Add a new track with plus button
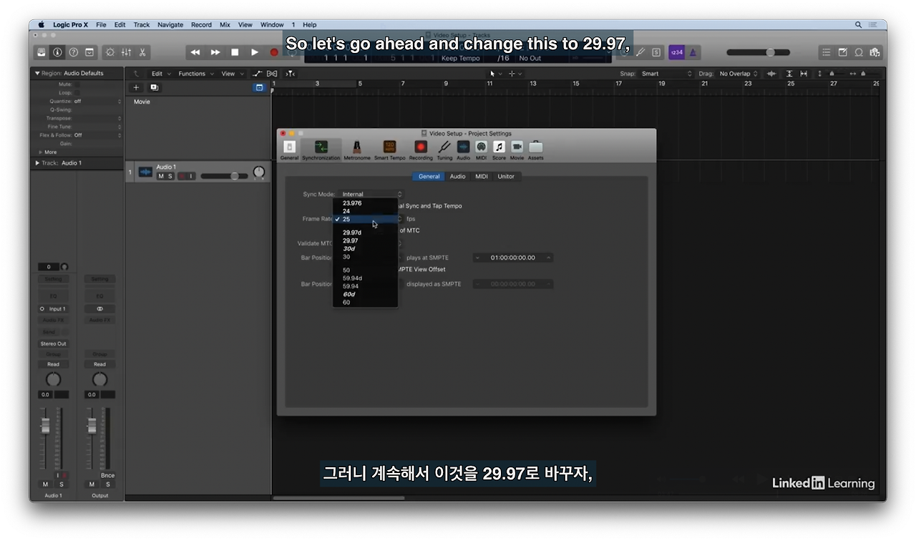 point(137,87)
